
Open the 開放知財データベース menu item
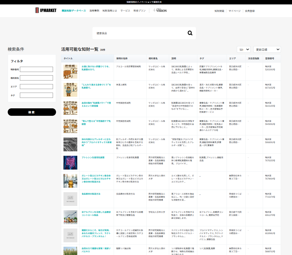tap(74, 10)
